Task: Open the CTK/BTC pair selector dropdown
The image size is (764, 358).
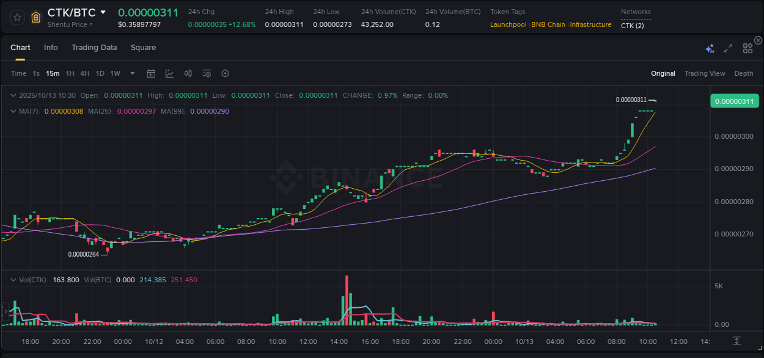Action: click(103, 12)
